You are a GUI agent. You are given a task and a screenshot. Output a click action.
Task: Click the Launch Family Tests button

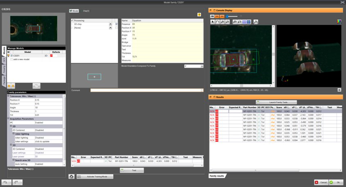pos(272,102)
